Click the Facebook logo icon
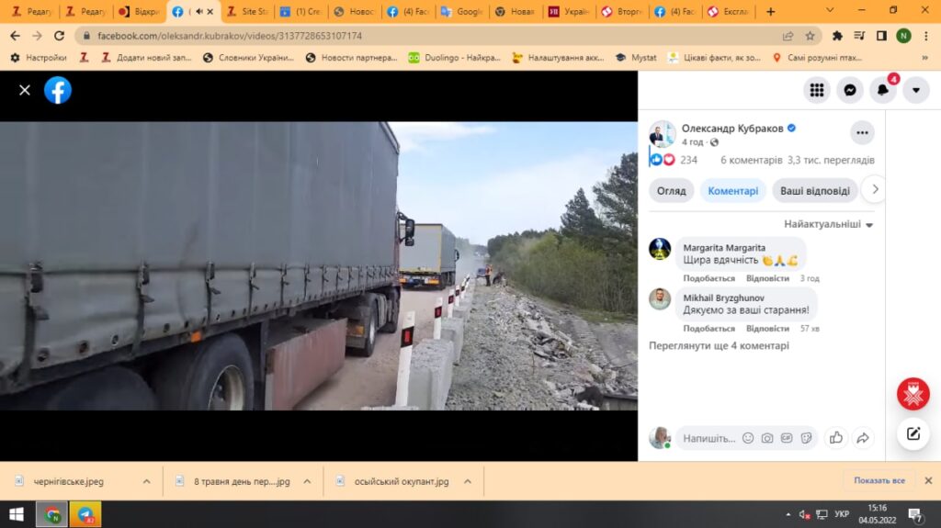Viewport: 941px width, 528px height. click(58, 90)
